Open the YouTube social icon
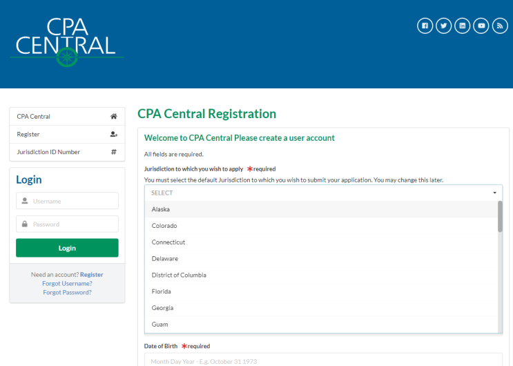The image size is (513, 366). pos(481,26)
